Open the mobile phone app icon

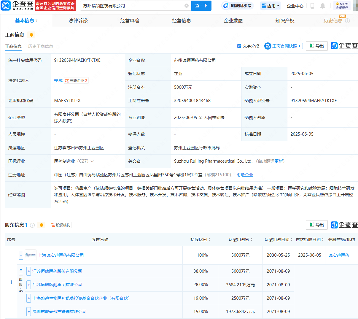click(x=312, y=6)
